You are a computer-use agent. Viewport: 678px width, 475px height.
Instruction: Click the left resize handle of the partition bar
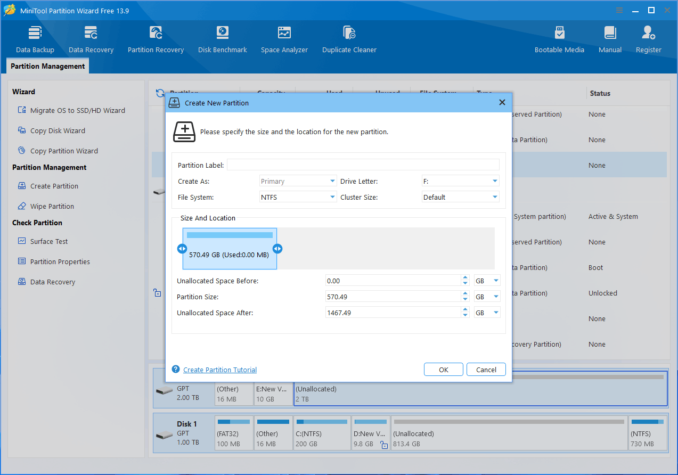coord(182,249)
